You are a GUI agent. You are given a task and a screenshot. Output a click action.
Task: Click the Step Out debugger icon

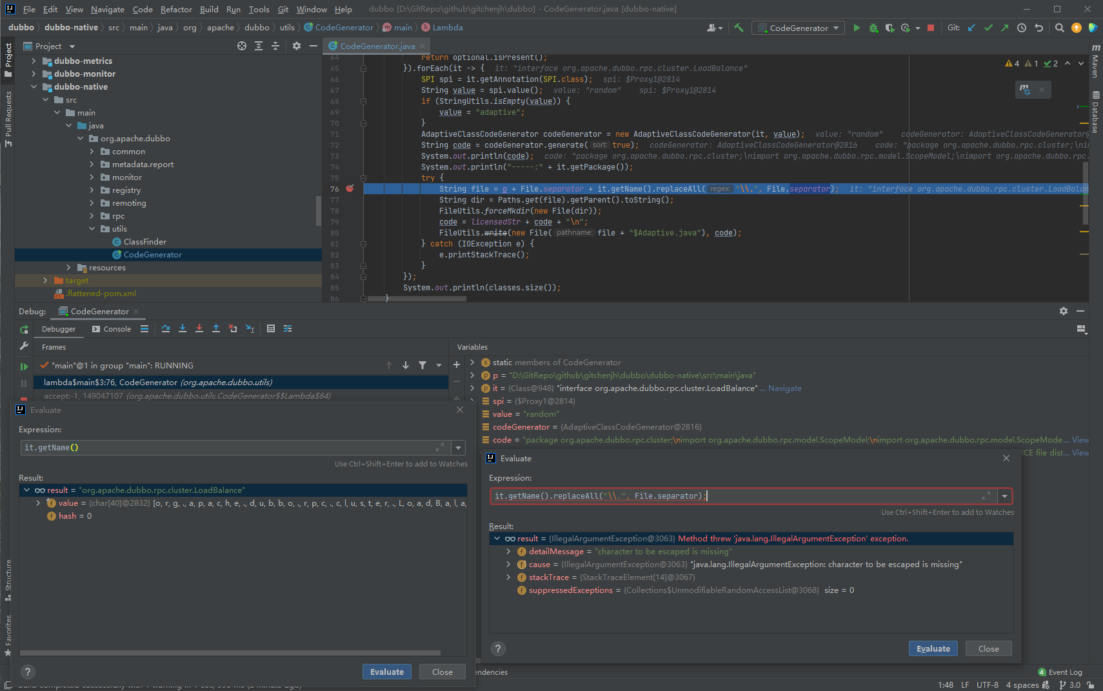click(216, 329)
